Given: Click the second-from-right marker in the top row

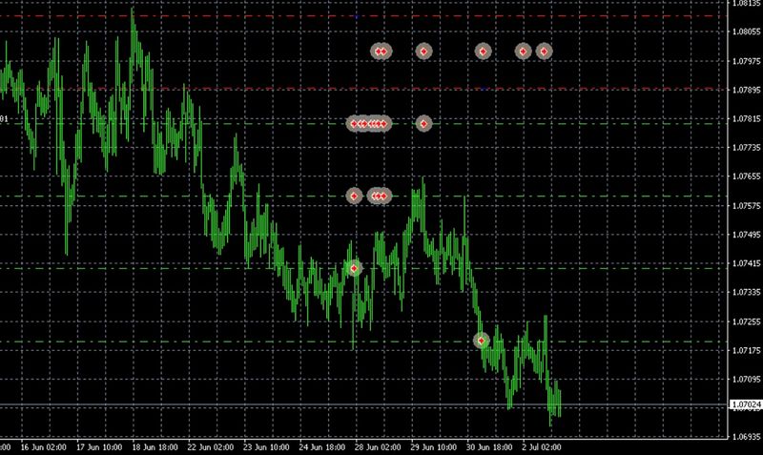Looking at the screenshot, I should [x=523, y=52].
